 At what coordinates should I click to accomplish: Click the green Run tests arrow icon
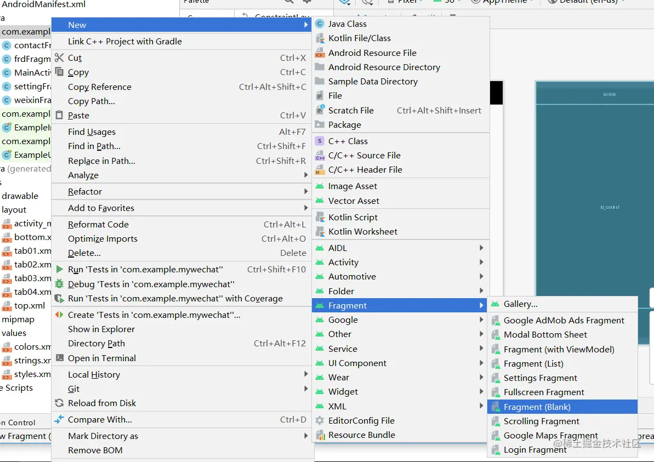tap(59, 269)
